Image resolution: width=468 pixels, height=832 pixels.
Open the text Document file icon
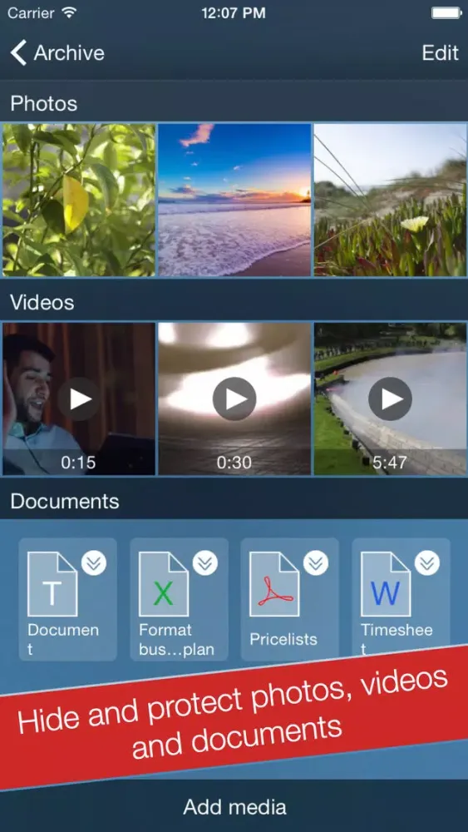coord(52,584)
